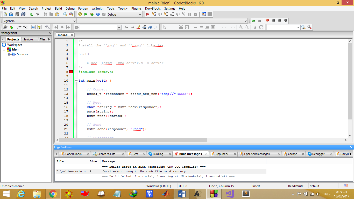The height and width of the screenshot is (199, 354).
Task: Click the editor horizontal scrollbar thumb
Action: (x=133, y=140)
